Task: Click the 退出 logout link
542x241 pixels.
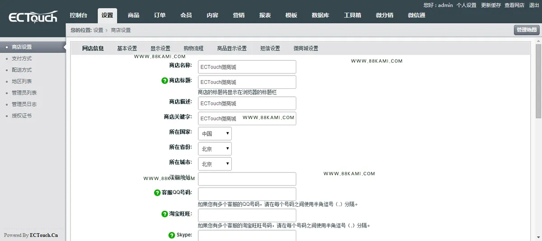Action: (534, 5)
